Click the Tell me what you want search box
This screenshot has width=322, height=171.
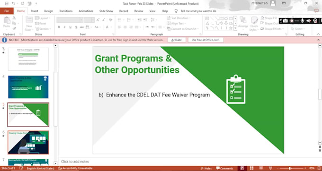pyautogui.click(x=198, y=11)
